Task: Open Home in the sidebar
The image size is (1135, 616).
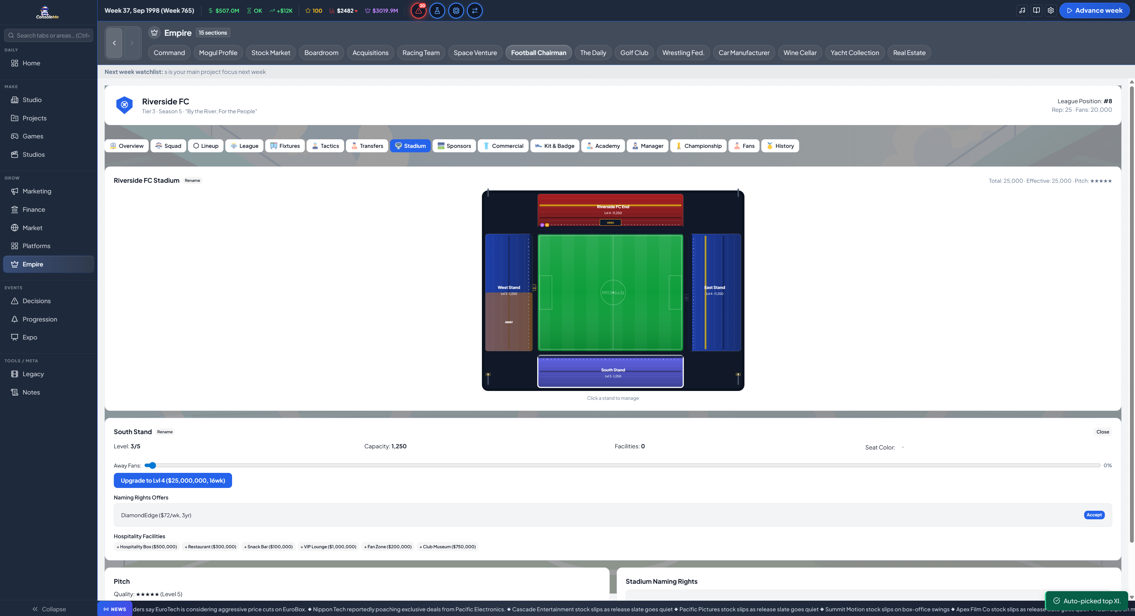Action: pyautogui.click(x=48, y=63)
